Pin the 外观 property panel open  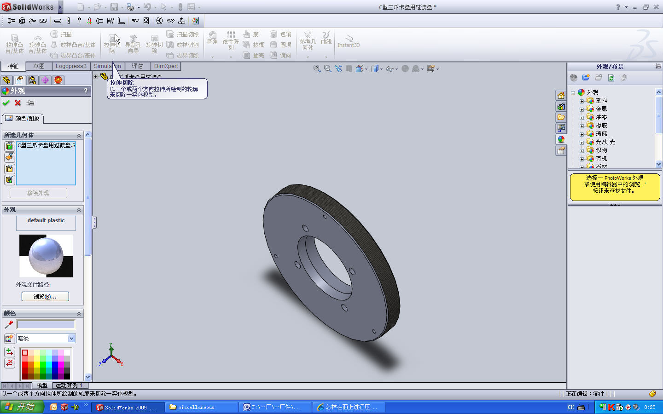point(30,103)
